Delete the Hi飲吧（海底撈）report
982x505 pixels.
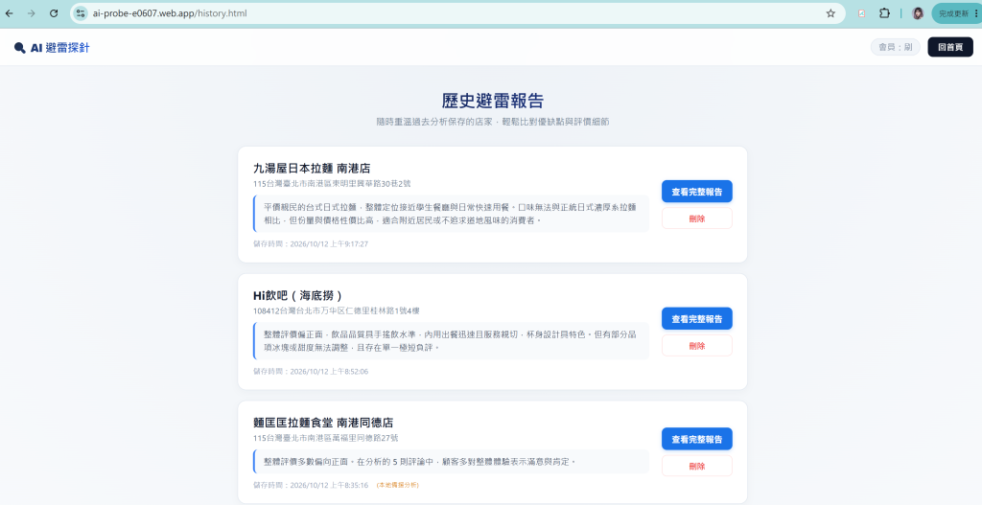pyautogui.click(x=696, y=345)
